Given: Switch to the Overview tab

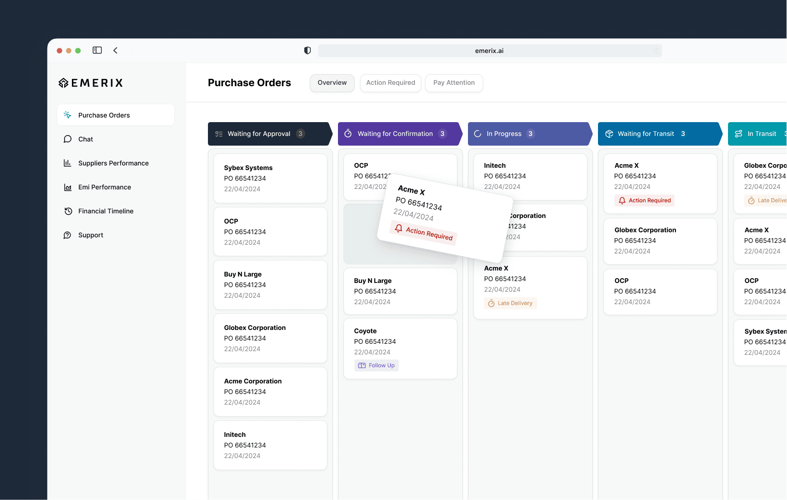Looking at the screenshot, I should click(332, 83).
